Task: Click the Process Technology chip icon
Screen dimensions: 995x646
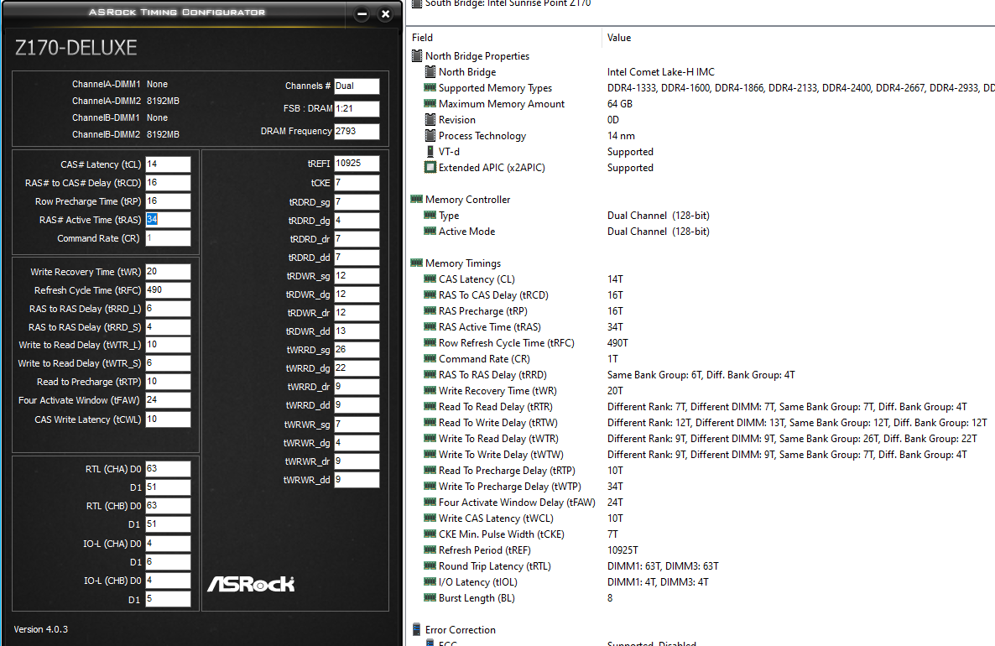Action: [430, 135]
